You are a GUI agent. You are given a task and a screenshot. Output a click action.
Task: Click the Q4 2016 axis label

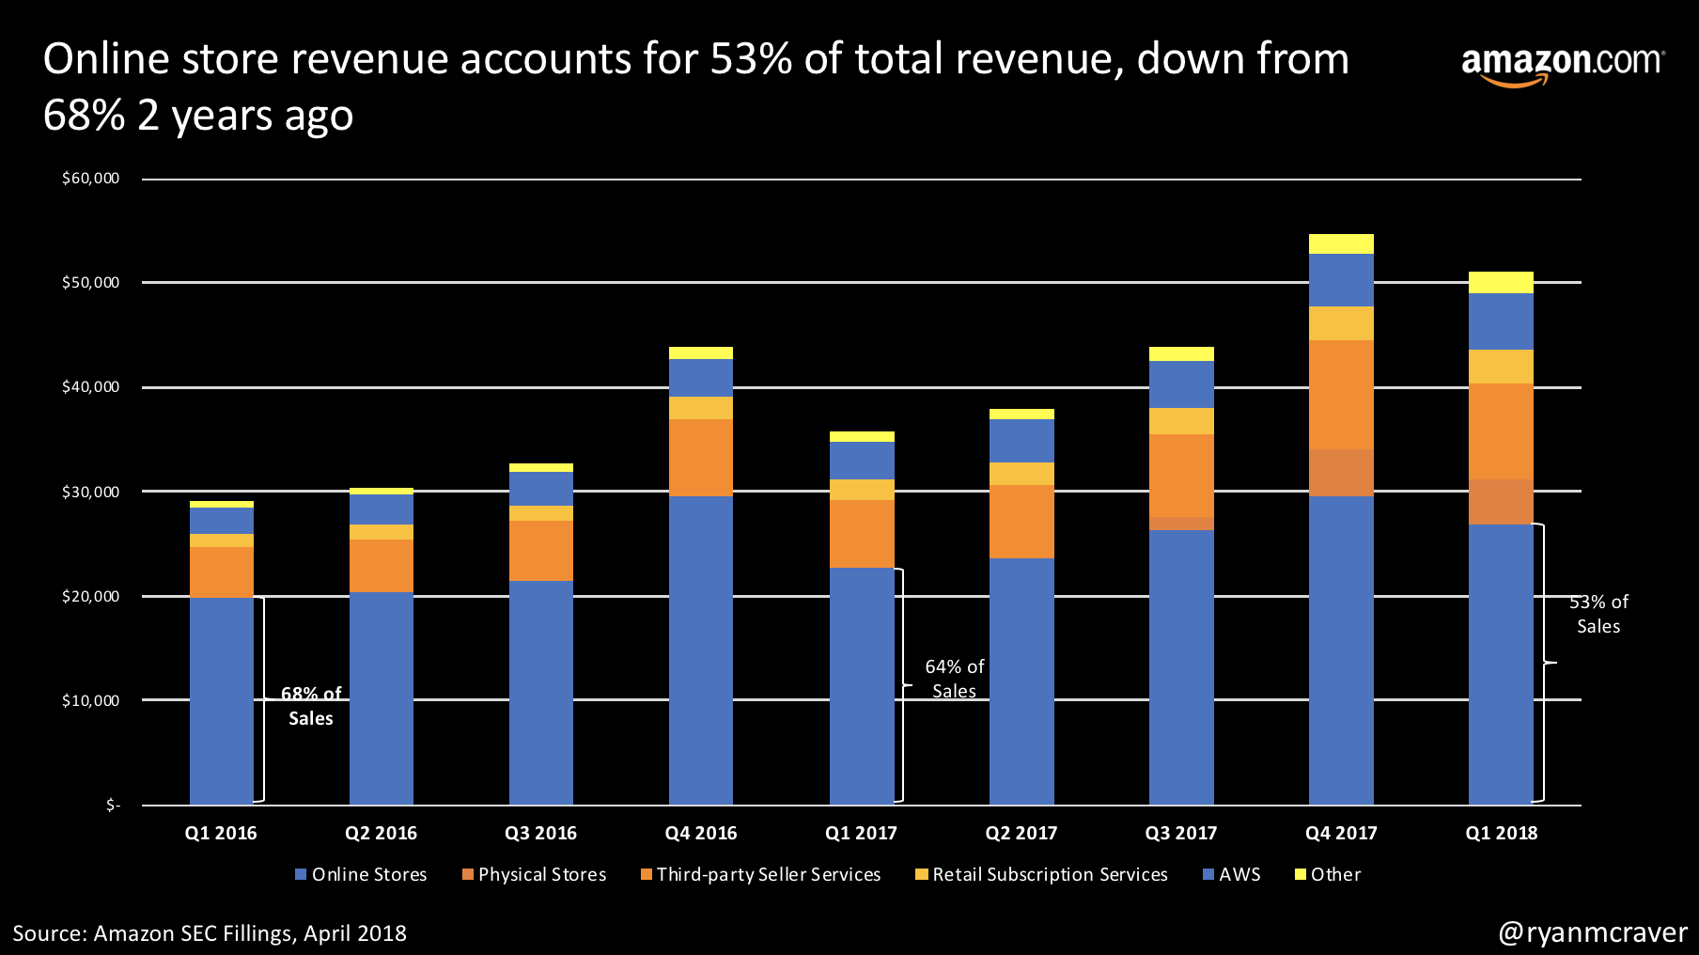click(701, 833)
